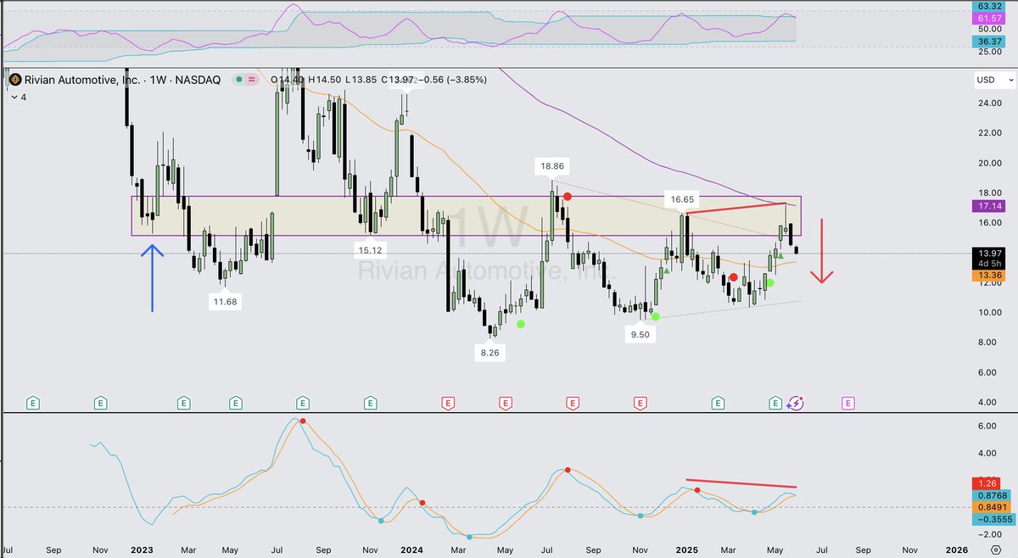Open the purple lightning latest-updates icon

coord(796,404)
